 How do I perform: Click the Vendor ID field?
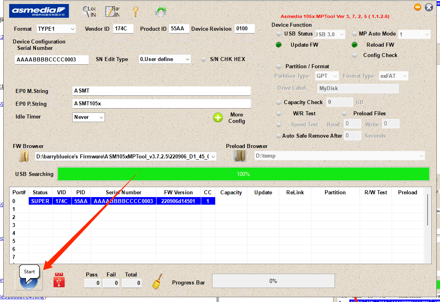(123, 29)
